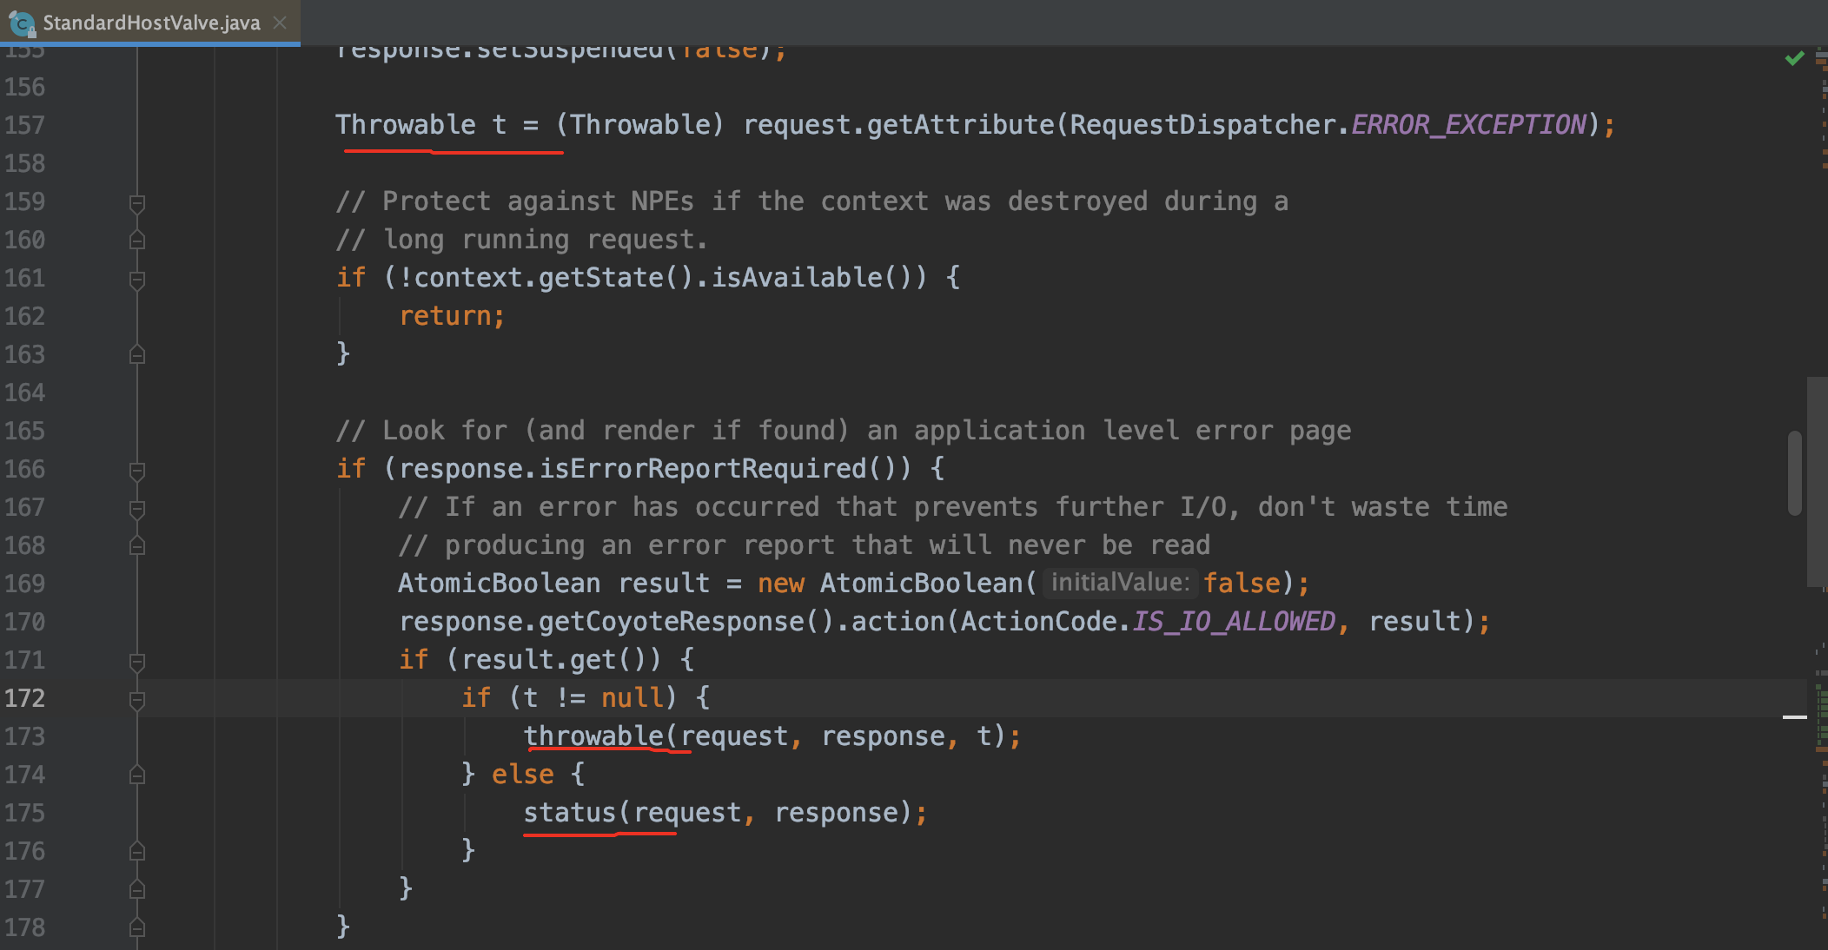The width and height of the screenshot is (1828, 950).
Task: Click the fold end marker at line 163
Action: pyautogui.click(x=136, y=354)
